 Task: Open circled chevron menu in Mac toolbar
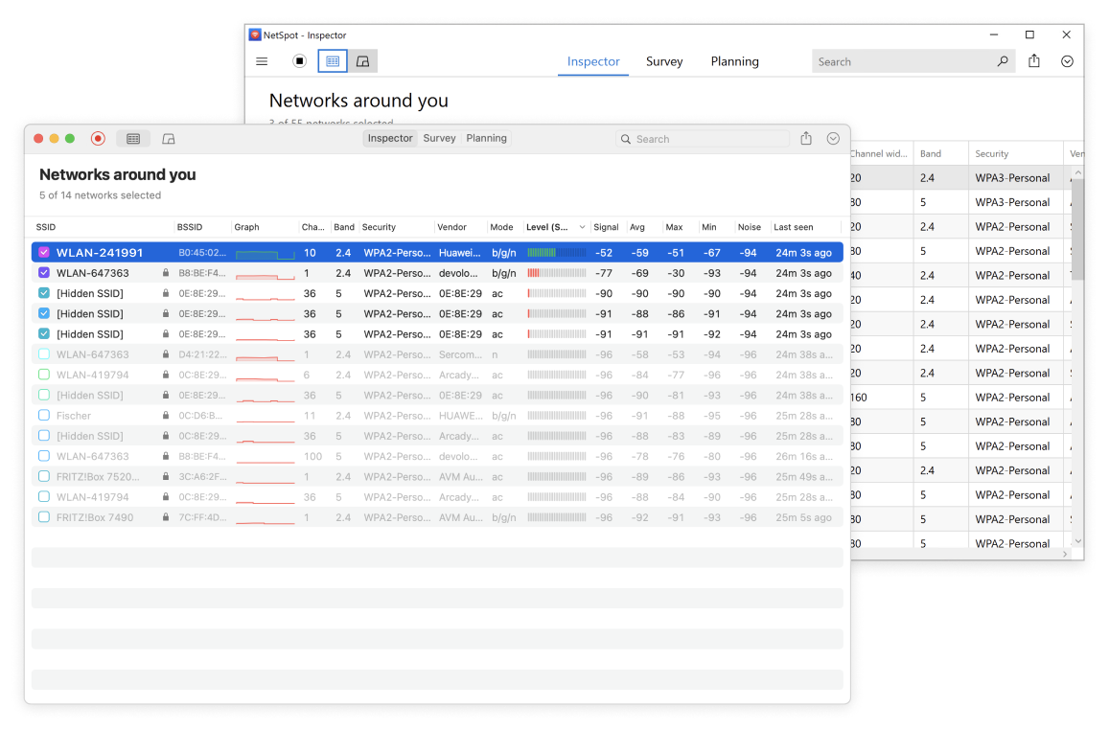833,139
